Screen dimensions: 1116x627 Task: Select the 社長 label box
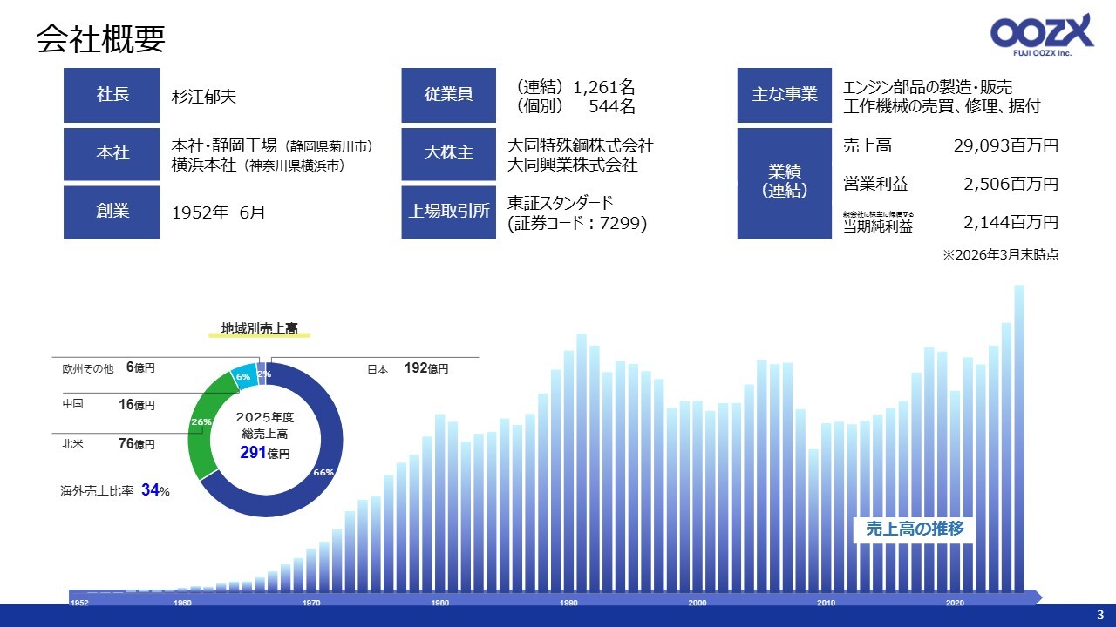[x=112, y=95]
